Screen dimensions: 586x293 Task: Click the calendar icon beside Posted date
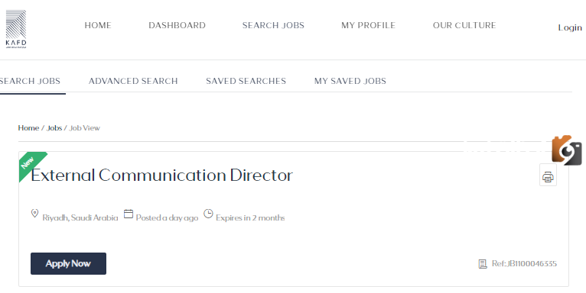coord(129,214)
